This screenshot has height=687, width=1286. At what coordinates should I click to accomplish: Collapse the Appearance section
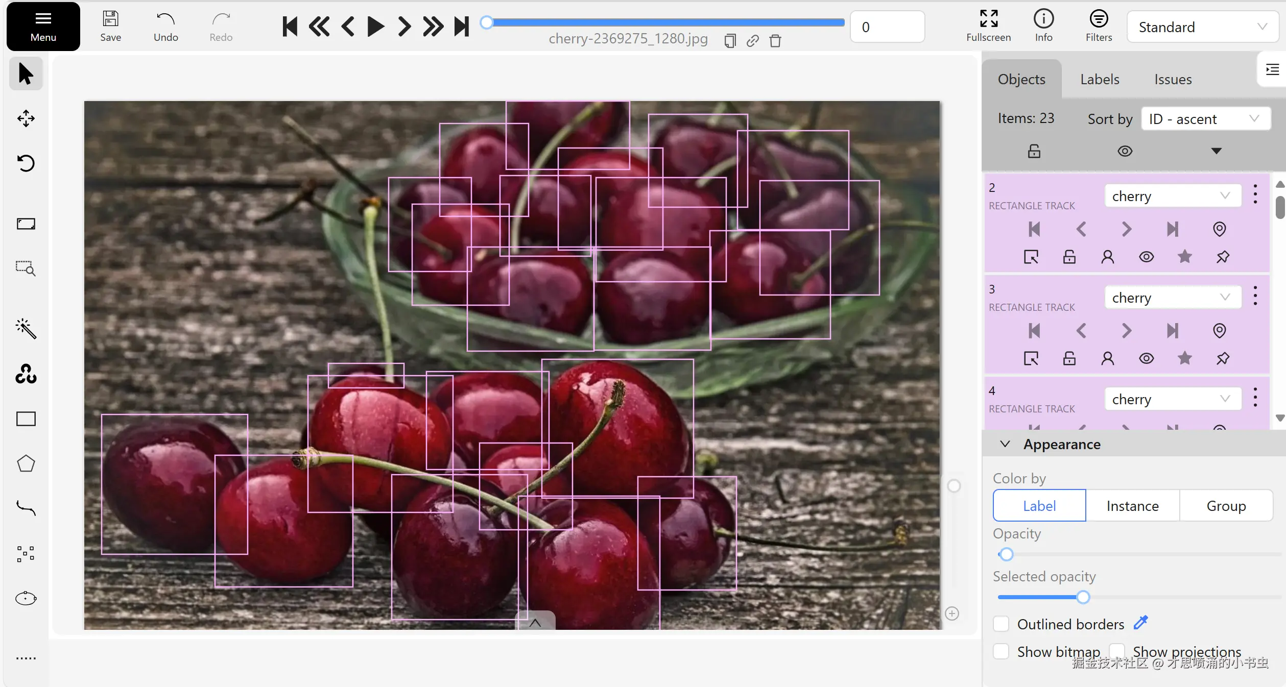(x=1005, y=444)
